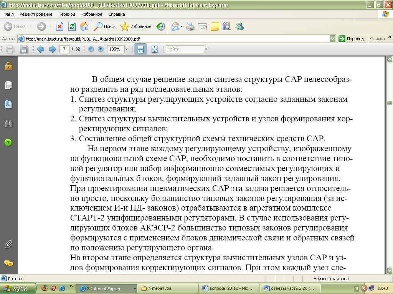Click the 105% zoom value field

pos(116,49)
